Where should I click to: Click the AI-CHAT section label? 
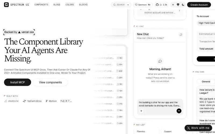pos(140,26)
